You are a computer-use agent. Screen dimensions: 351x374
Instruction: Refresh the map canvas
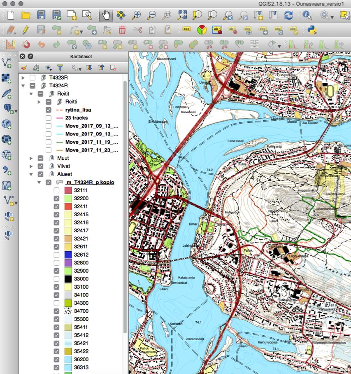[x=288, y=15]
